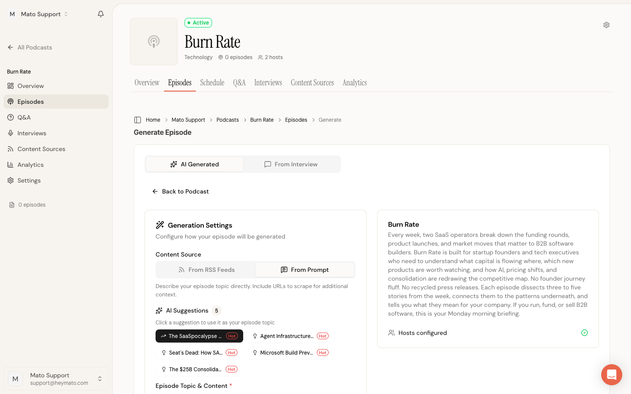Click the Podcasts breadcrumb
This screenshot has width=631, height=394.
(x=227, y=120)
